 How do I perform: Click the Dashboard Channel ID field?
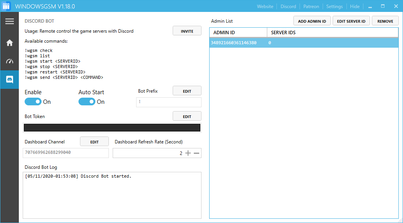click(x=66, y=153)
